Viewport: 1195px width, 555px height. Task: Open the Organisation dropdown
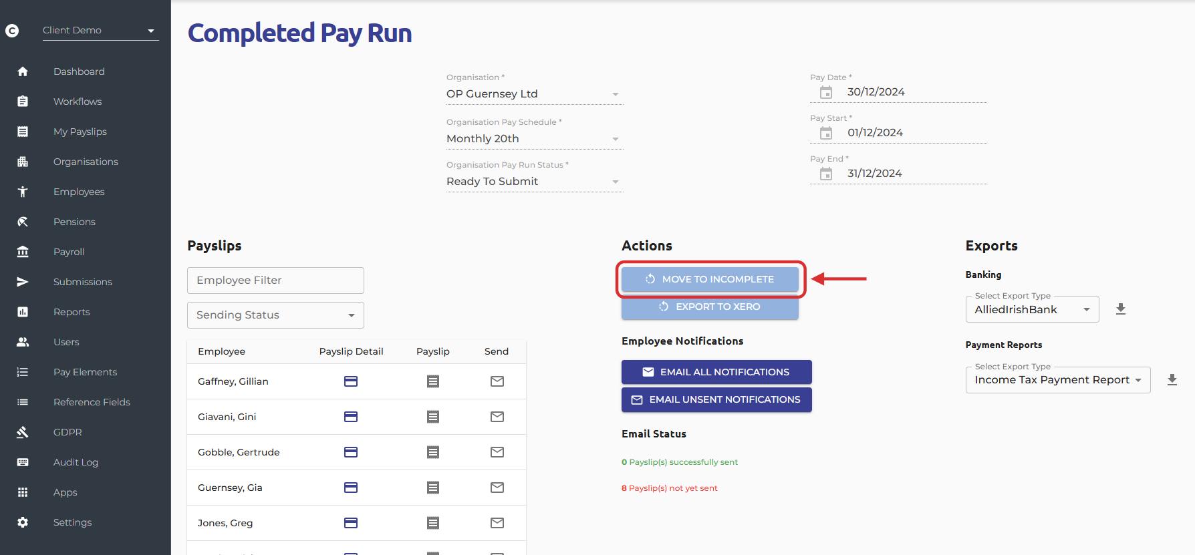535,94
